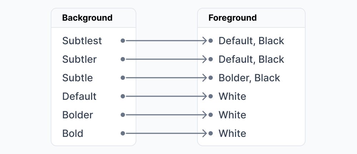Click the dot next to Subtlest background
This screenshot has height=154, width=357.
click(123, 41)
